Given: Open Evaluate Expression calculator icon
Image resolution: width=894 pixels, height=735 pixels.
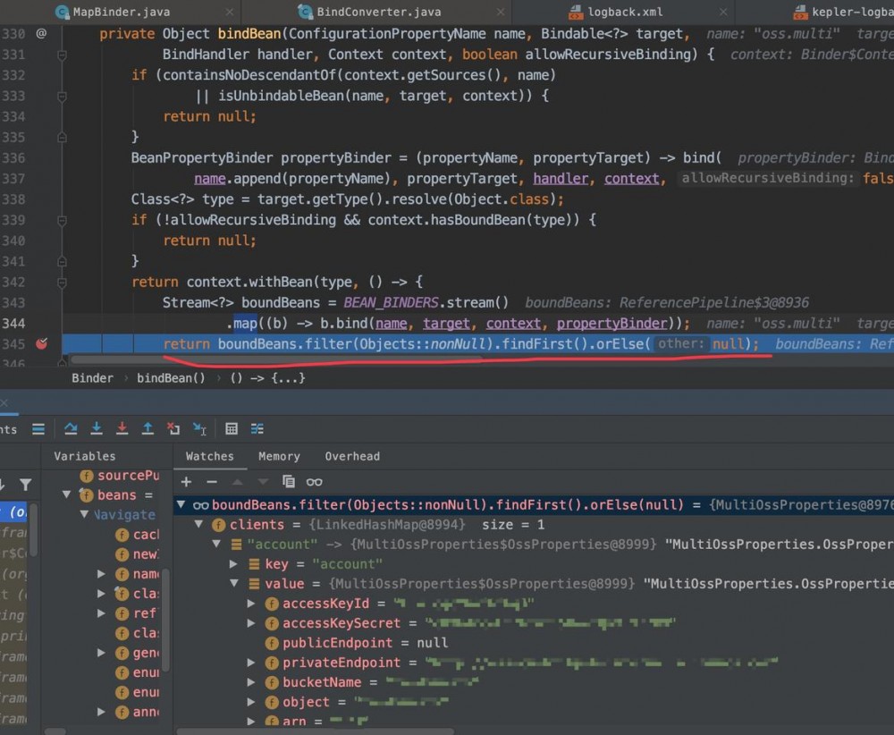Looking at the screenshot, I should pyautogui.click(x=232, y=429).
